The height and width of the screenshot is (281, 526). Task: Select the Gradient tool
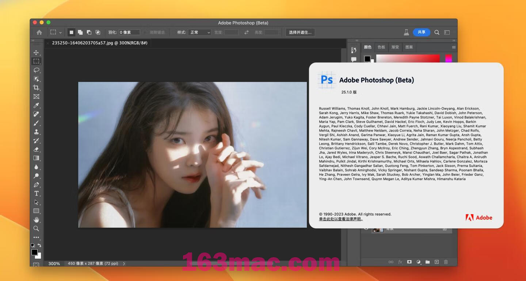point(36,158)
